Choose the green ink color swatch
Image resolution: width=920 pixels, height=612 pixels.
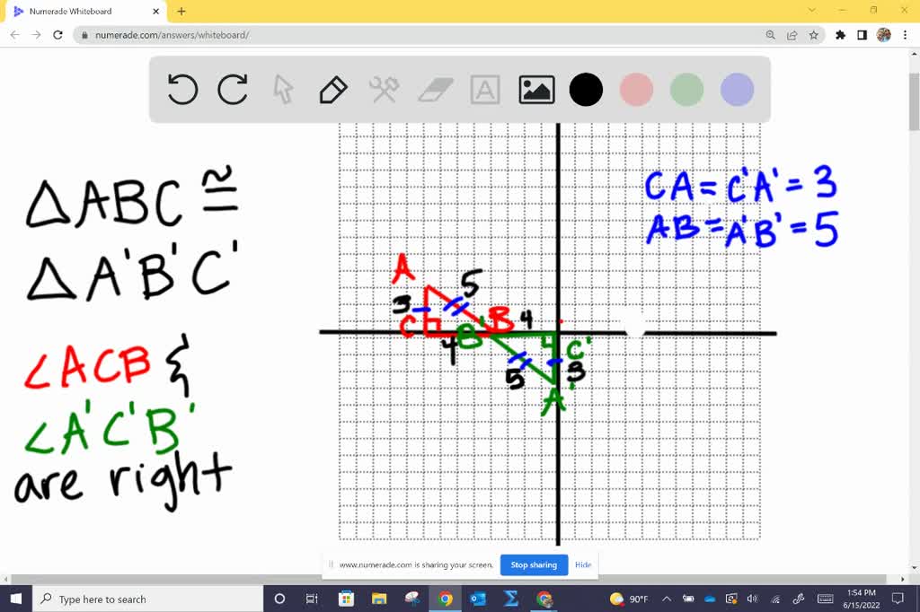(686, 90)
